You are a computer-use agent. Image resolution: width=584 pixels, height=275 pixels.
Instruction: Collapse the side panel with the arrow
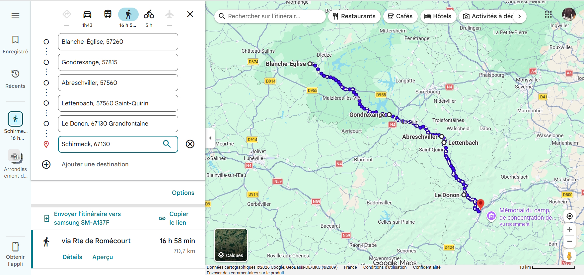tap(210, 138)
